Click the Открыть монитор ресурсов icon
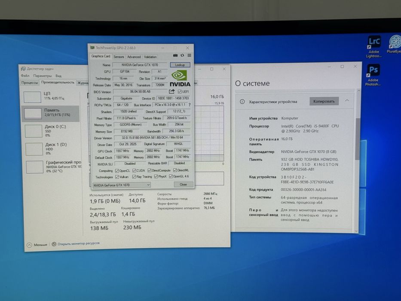 tap(54, 244)
